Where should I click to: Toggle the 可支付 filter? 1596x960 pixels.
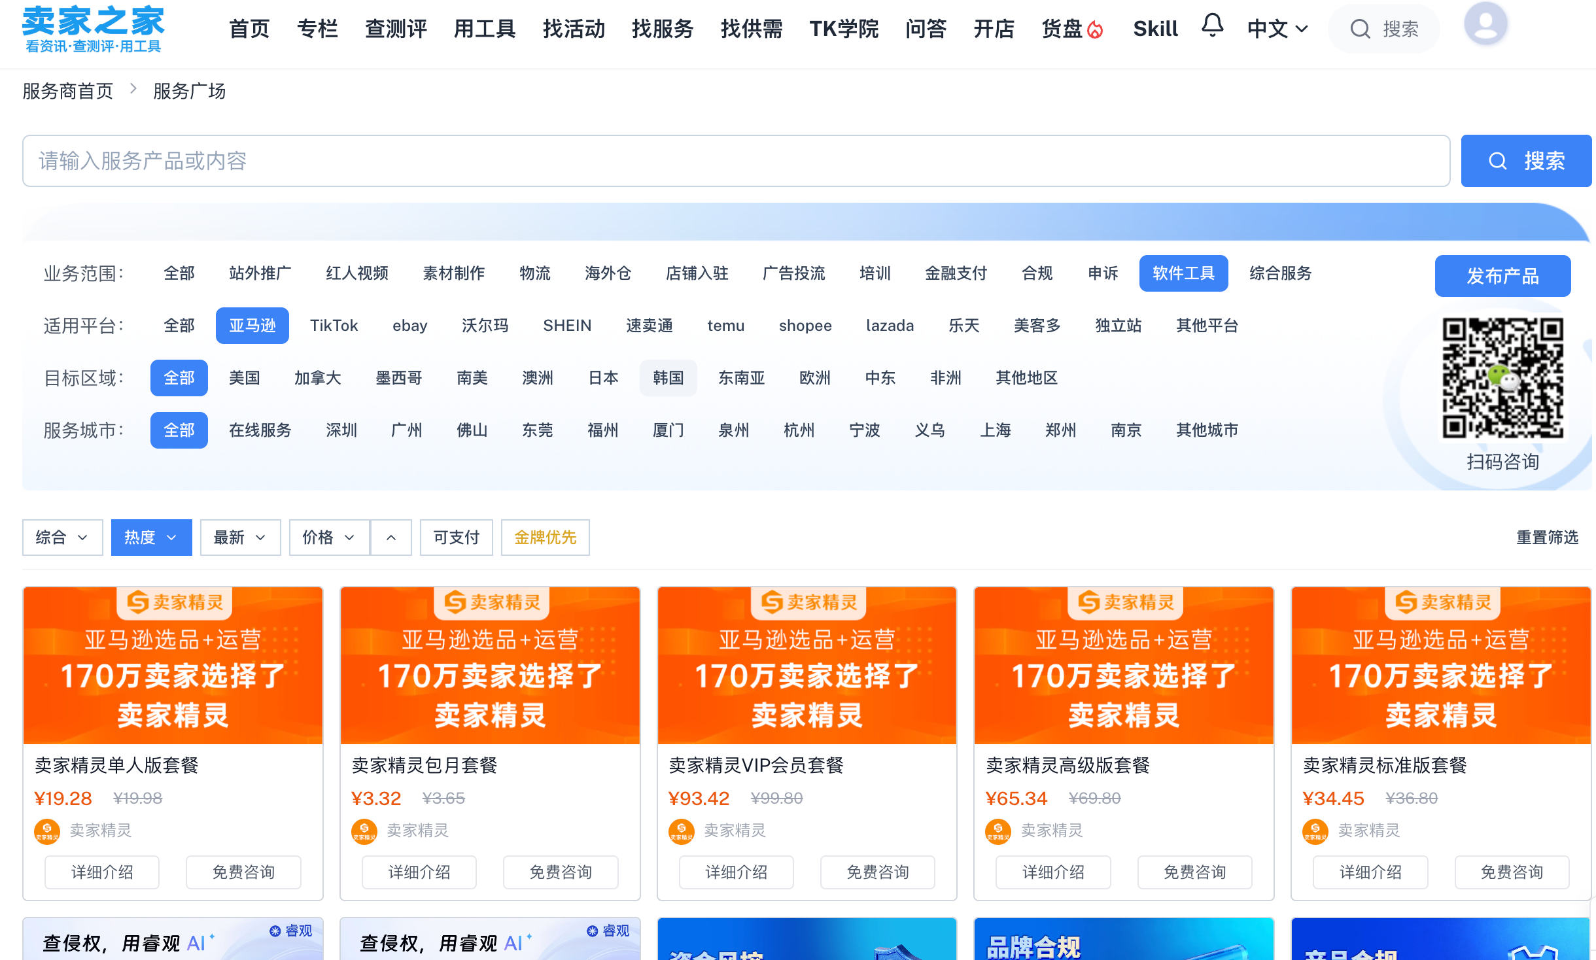tap(456, 538)
